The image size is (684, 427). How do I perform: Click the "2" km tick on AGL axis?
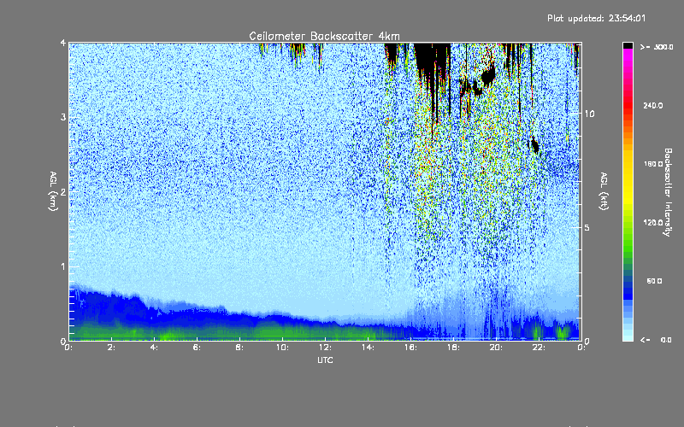coord(63,191)
